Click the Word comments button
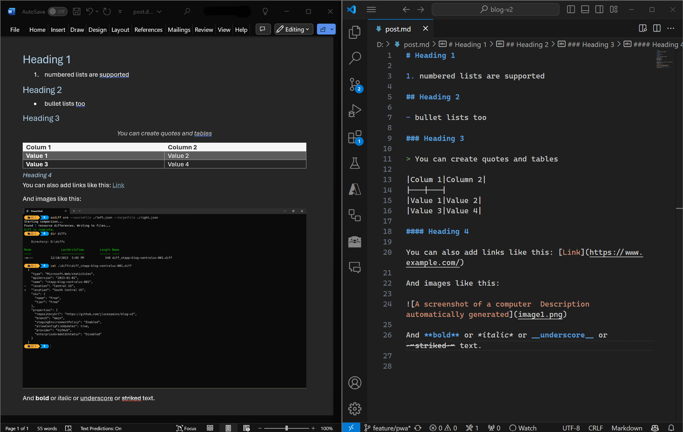The width and height of the screenshot is (683, 432). 263,29
